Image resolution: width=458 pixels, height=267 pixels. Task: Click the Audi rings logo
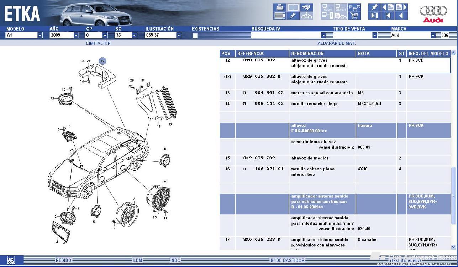click(x=433, y=14)
